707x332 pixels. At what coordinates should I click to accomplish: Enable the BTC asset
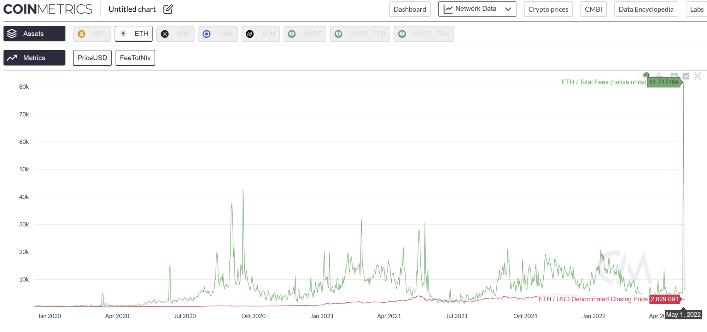(92, 34)
